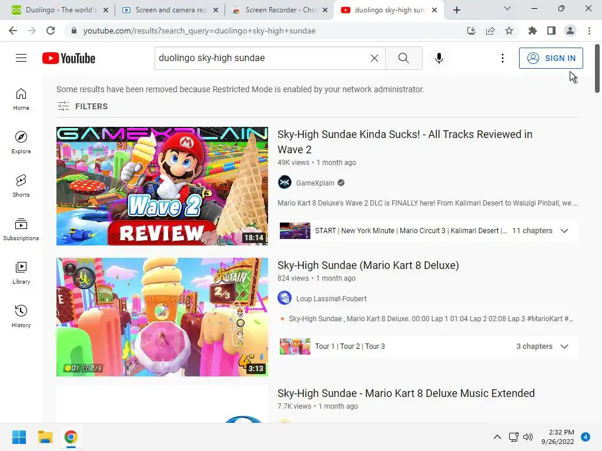Screen dimensions: 602x451
Task: Click the 3:13 Sky-High Sundae thumbnail
Action: click(x=162, y=317)
